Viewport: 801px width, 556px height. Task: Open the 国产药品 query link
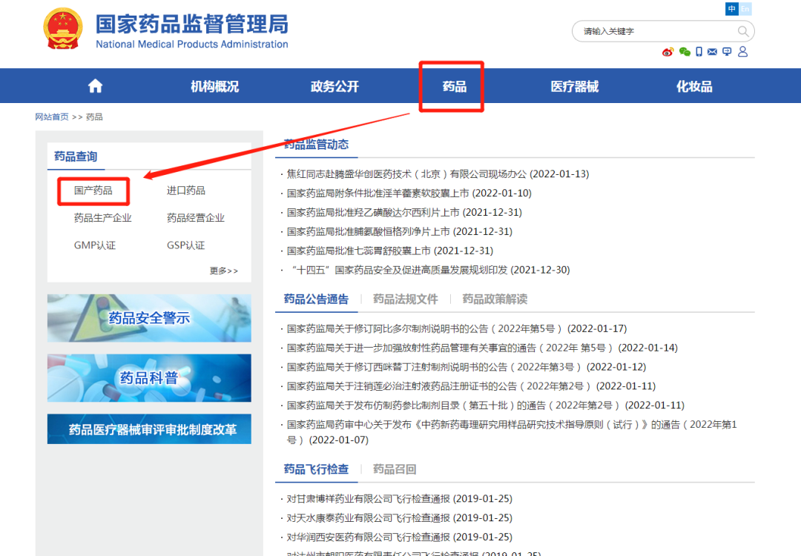[93, 191]
